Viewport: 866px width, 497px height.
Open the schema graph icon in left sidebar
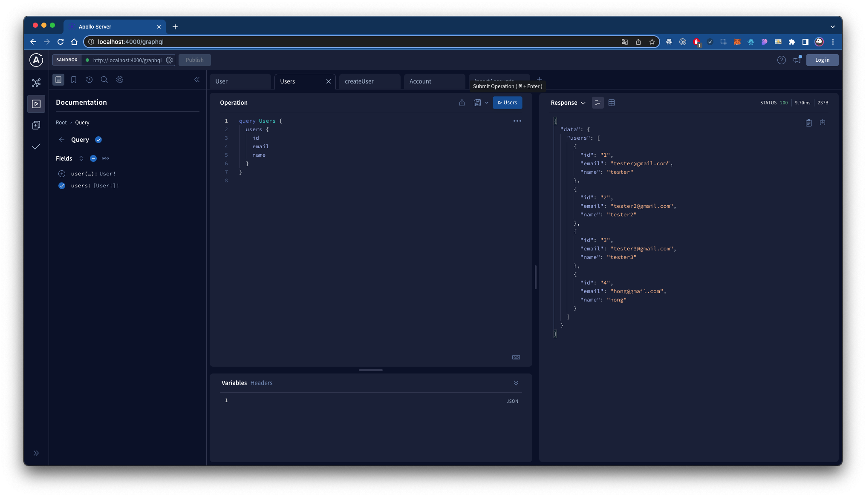(x=36, y=83)
